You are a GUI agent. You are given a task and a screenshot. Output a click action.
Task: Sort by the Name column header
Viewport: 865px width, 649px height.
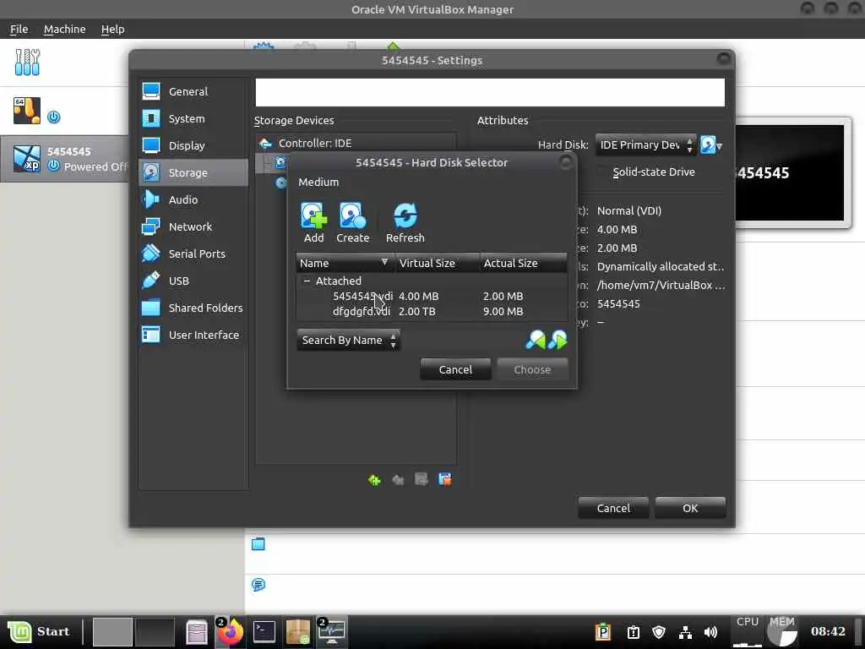345,264
